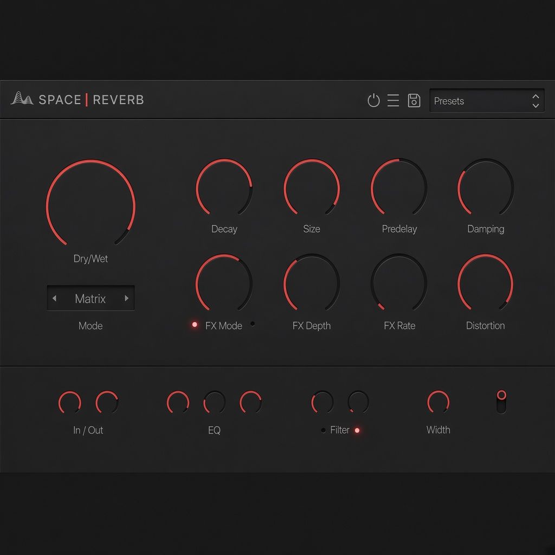Select previous reverb mode with left arrow

(55, 299)
